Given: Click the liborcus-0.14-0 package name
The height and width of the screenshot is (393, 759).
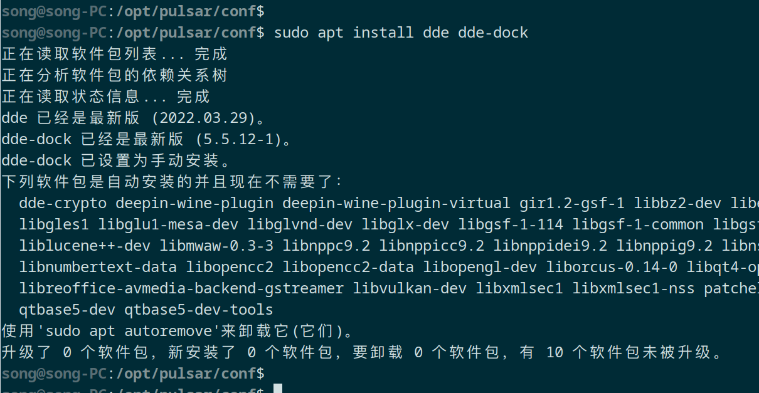Looking at the screenshot, I should coord(612,267).
